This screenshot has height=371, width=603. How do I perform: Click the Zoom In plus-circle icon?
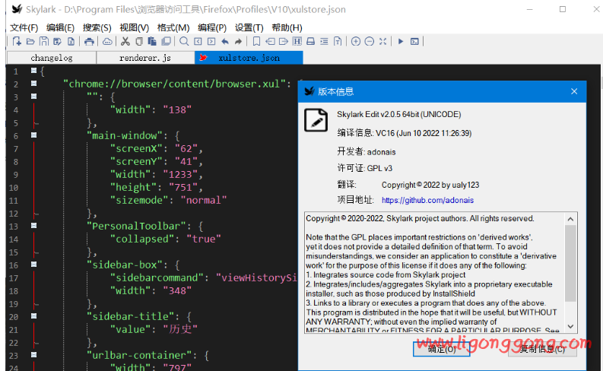356,42
